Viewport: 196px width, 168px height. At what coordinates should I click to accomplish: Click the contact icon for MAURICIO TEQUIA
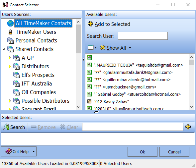[89, 65]
